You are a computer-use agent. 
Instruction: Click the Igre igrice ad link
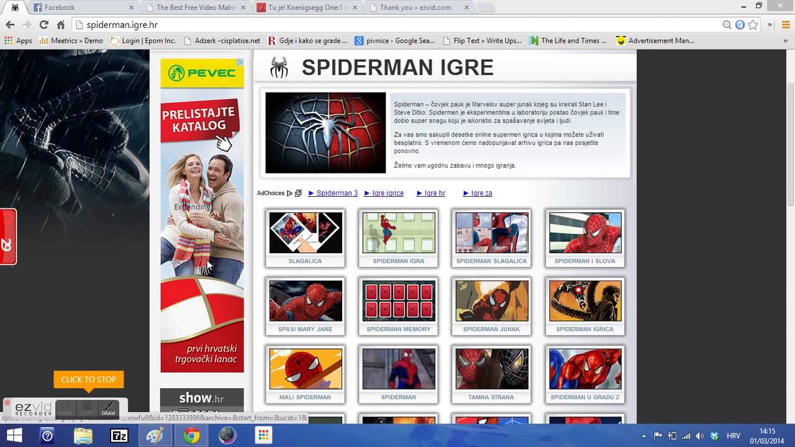(x=384, y=193)
